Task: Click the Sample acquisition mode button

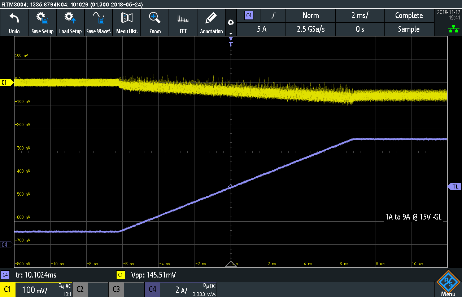Action: (x=409, y=29)
